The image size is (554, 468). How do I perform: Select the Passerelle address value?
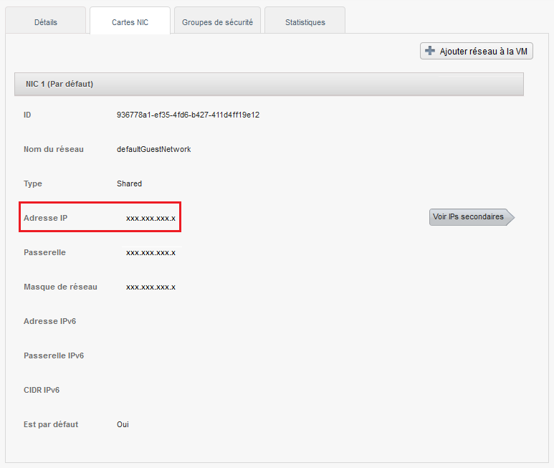click(151, 252)
